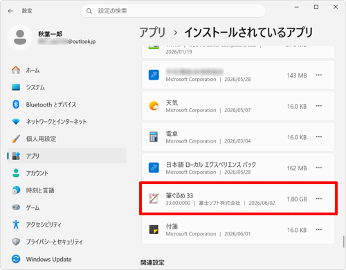Click the 設定の検索 search field
Image resolution: width=346 pixels, height=270 pixels.
[173, 11]
